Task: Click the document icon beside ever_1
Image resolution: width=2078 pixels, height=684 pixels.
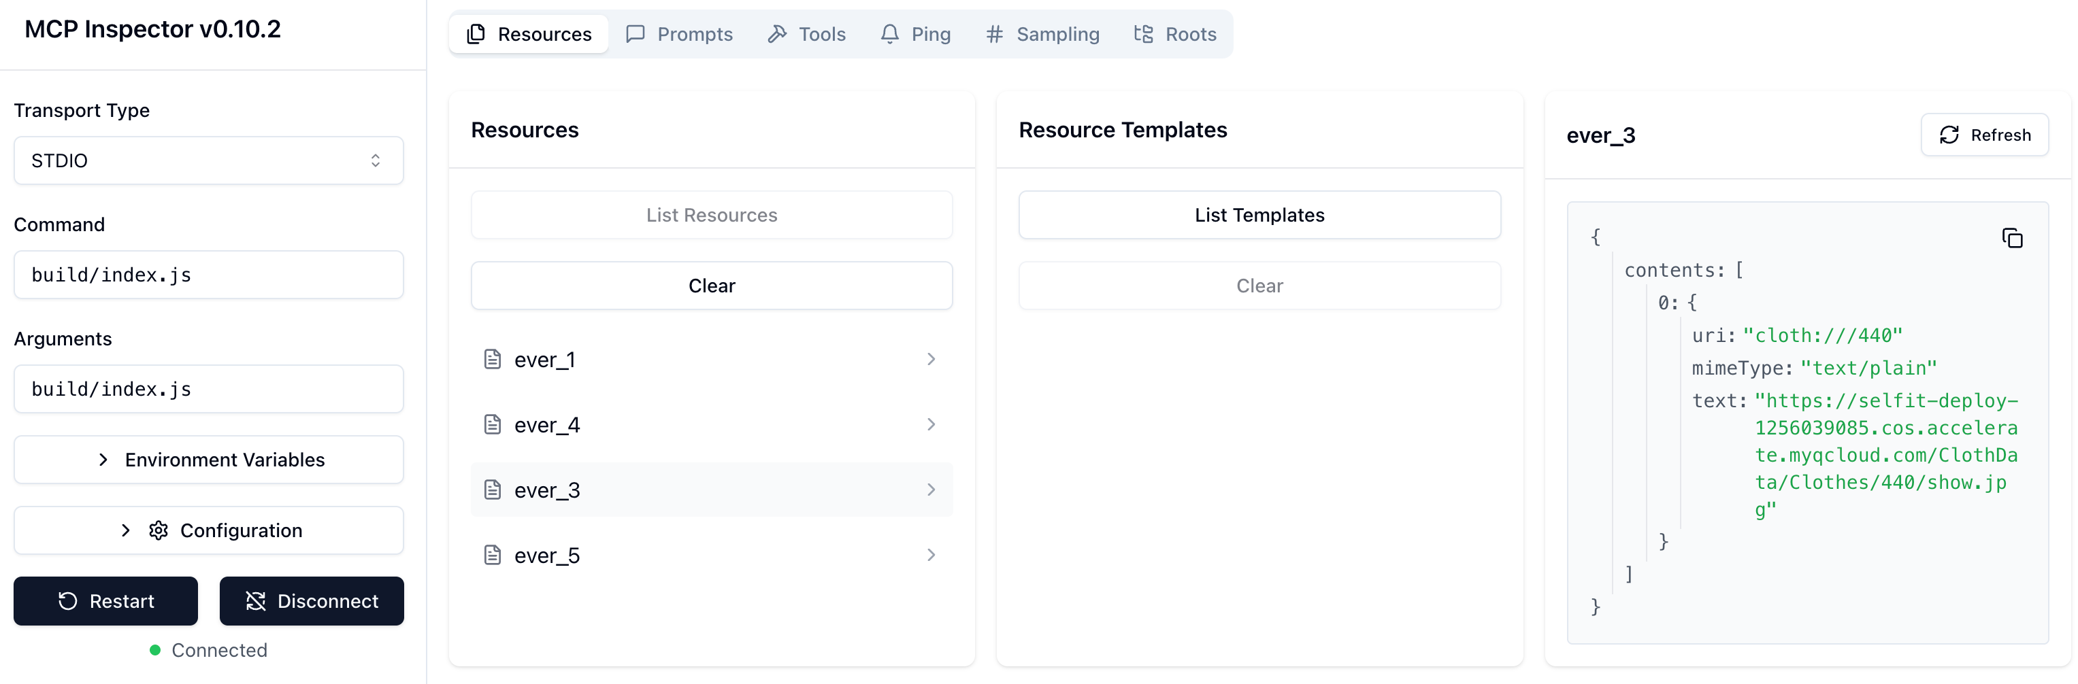Action: click(x=492, y=359)
